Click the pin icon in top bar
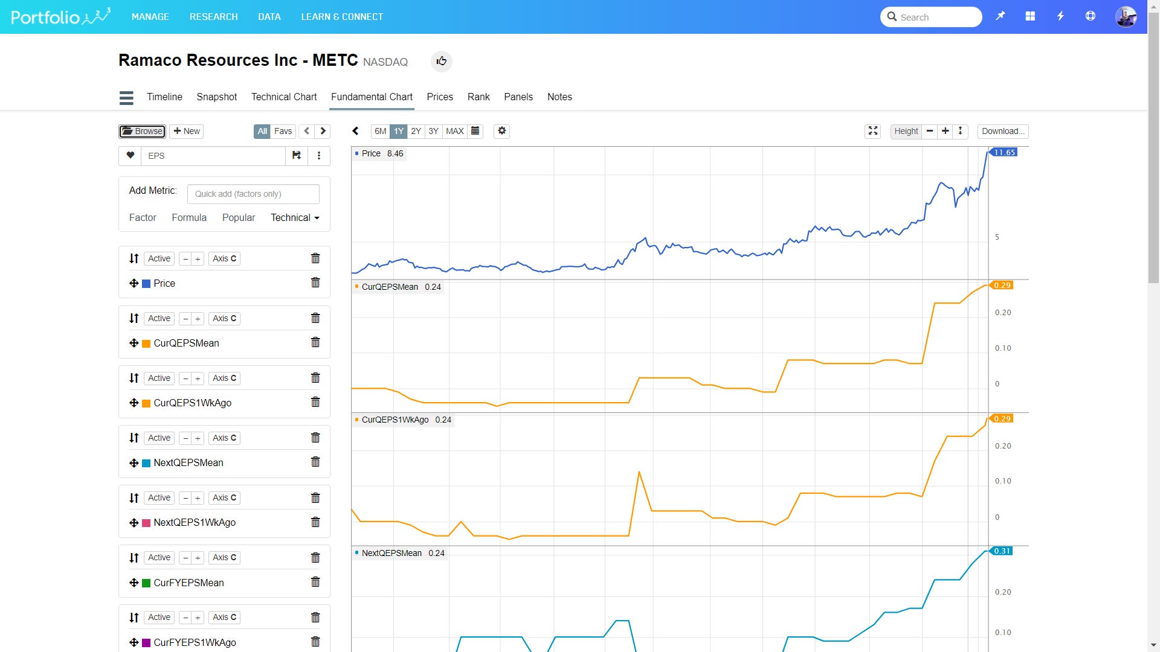Screen dimensions: 1160x652 (x=1000, y=16)
